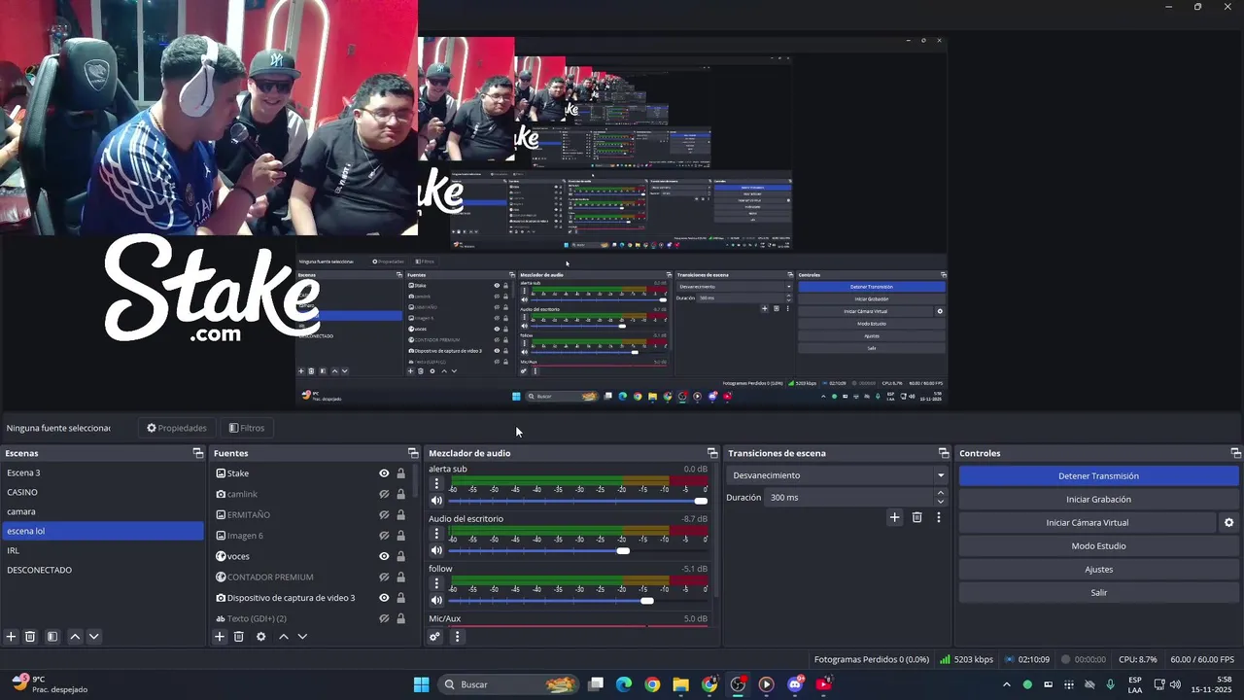Add a scene transition with plus

point(895,517)
